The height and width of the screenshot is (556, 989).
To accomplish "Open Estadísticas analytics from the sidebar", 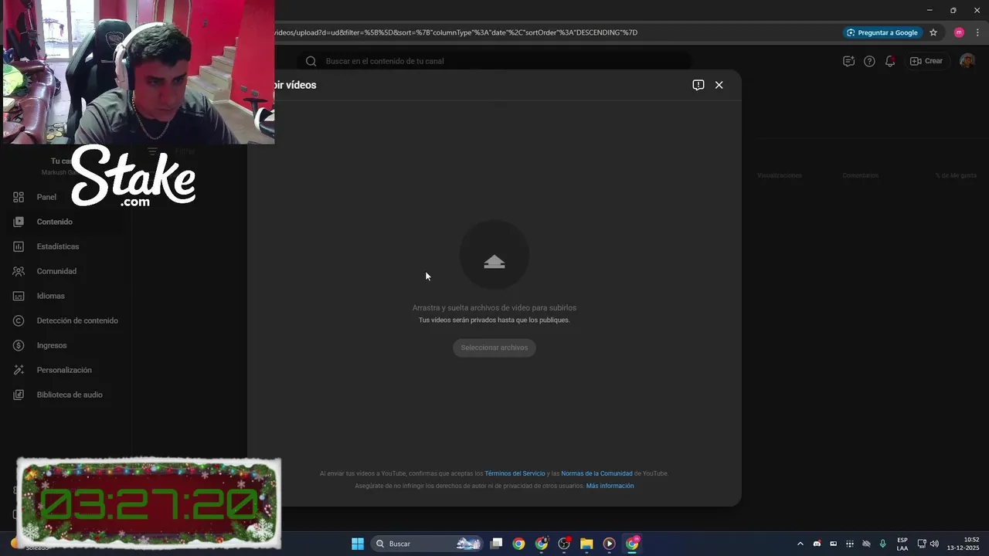I will (x=58, y=246).
